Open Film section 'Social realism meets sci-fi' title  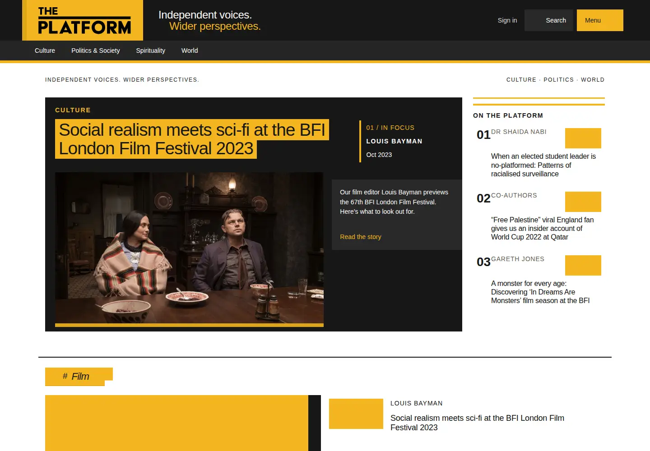[x=477, y=423]
